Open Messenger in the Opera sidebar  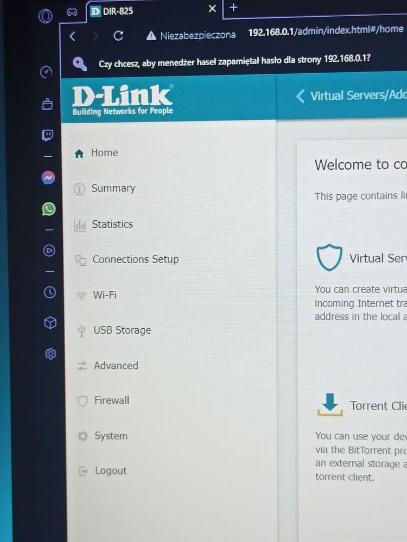[48, 178]
